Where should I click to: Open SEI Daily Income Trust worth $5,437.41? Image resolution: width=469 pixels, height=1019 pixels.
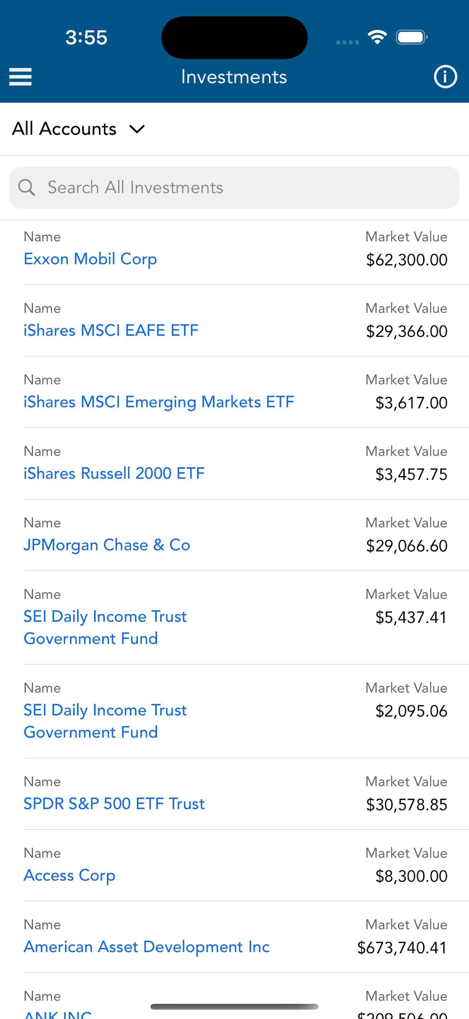click(x=105, y=628)
